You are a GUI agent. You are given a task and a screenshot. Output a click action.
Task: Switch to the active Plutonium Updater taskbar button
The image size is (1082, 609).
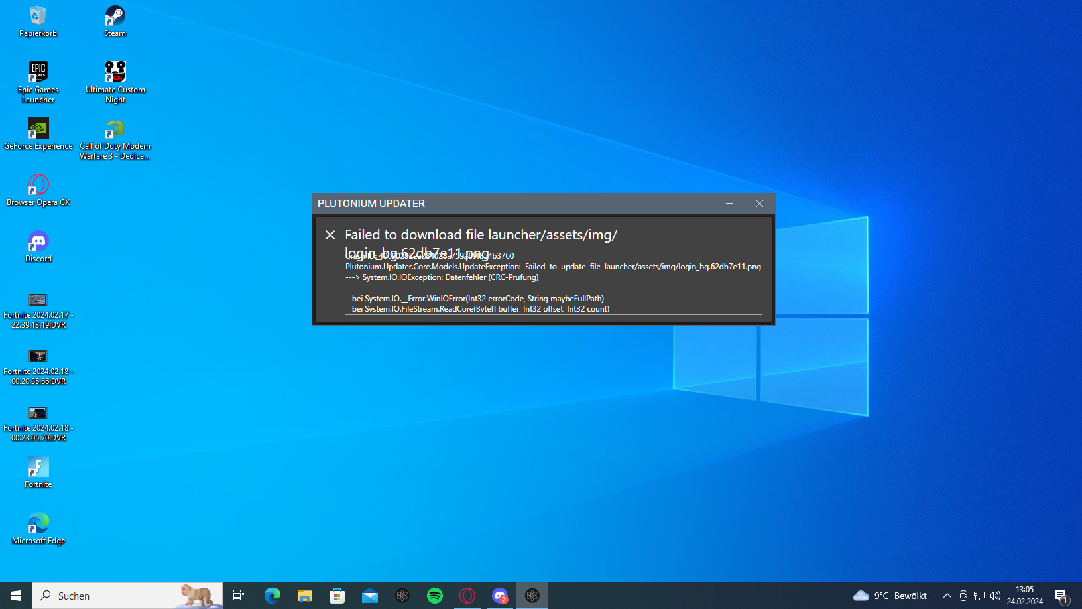[x=532, y=596]
